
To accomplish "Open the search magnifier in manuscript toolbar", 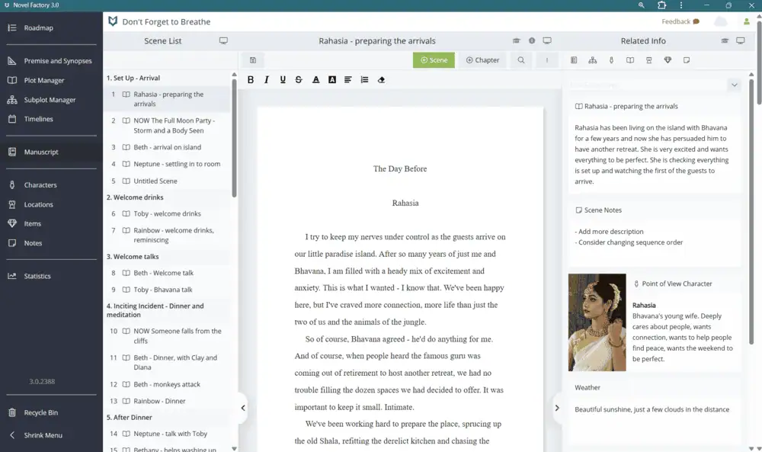I will point(521,60).
